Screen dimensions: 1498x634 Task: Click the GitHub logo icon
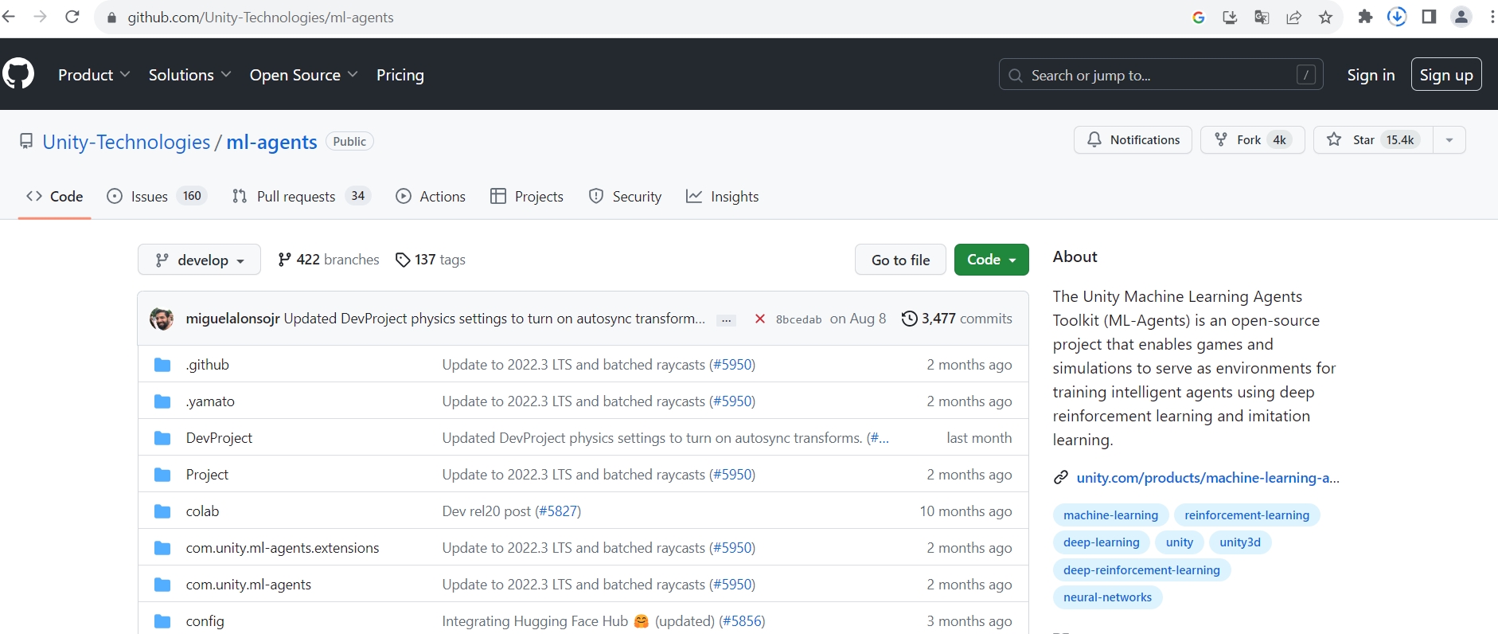[18, 74]
